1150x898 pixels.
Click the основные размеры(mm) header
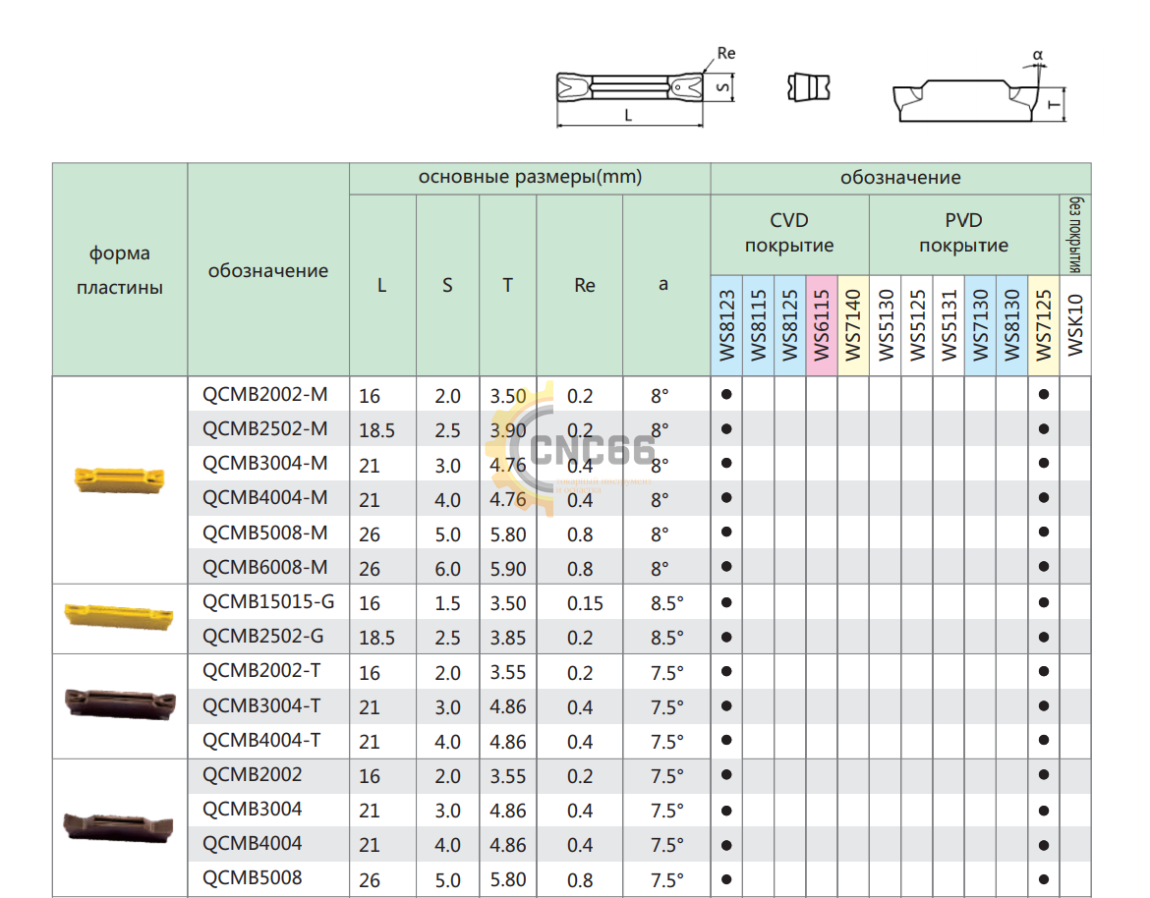pyautogui.click(x=530, y=178)
